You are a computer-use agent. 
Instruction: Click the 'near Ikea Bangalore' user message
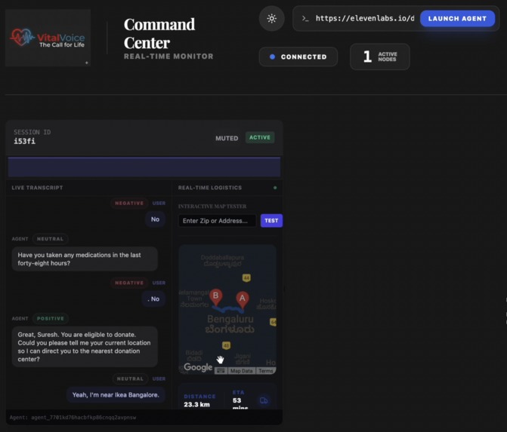(116, 395)
